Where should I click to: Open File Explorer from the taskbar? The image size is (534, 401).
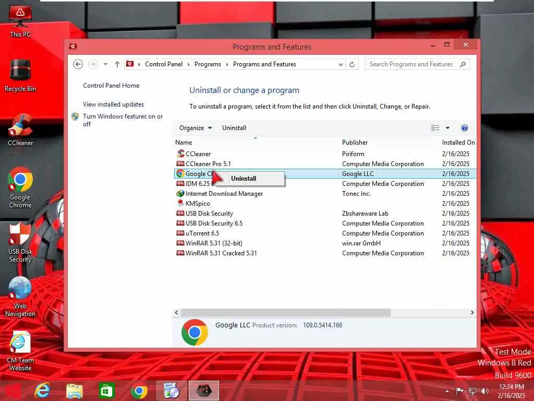(x=74, y=391)
